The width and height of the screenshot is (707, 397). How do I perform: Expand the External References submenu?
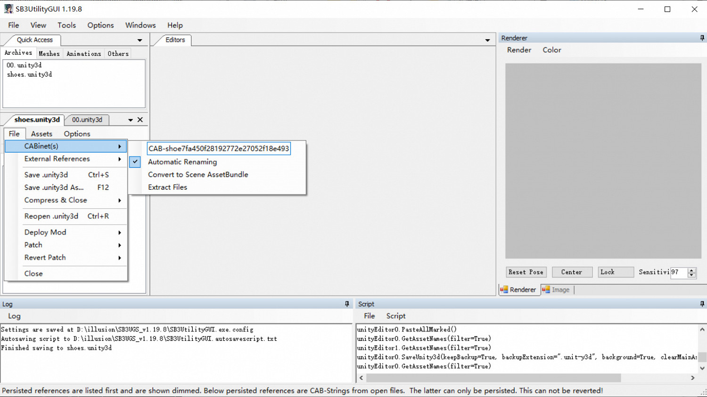pos(66,159)
